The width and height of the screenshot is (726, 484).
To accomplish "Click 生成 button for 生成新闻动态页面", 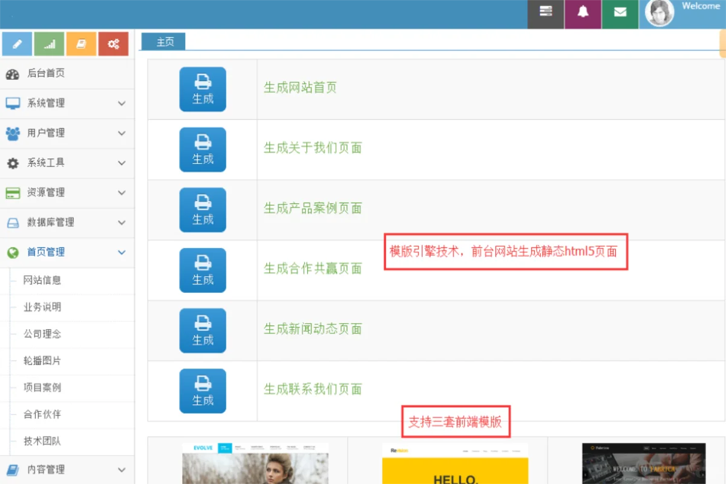I will pyautogui.click(x=203, y=330).
